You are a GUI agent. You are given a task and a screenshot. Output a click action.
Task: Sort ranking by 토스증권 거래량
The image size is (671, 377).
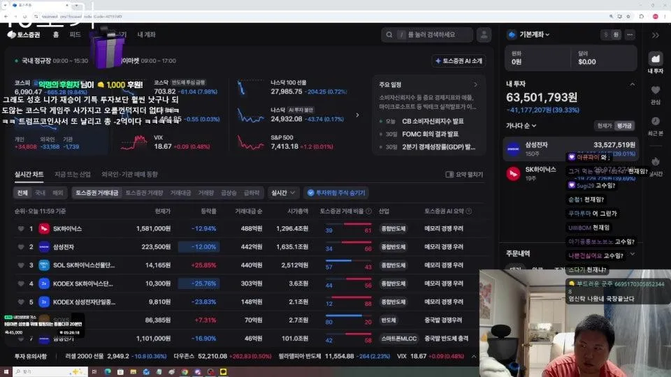[x=144, y=193]
